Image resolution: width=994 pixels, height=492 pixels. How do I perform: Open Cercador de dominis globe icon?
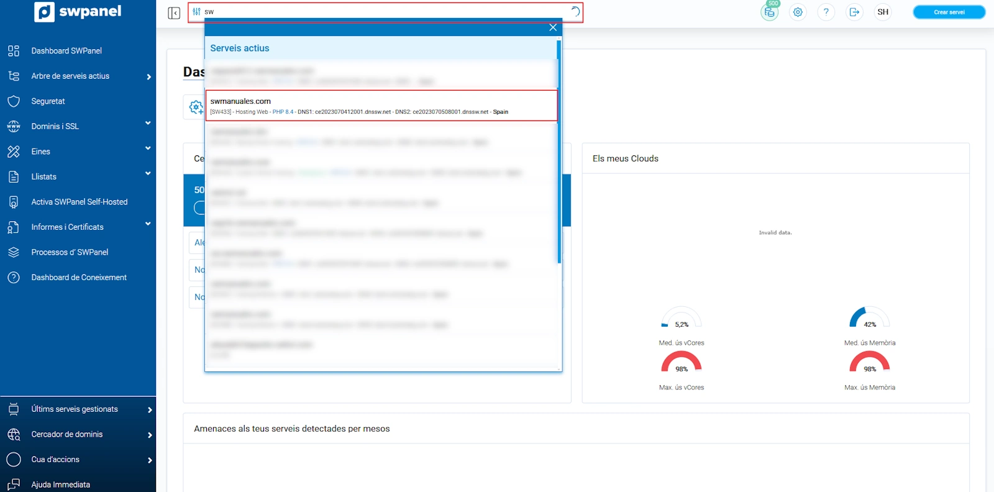14,435
